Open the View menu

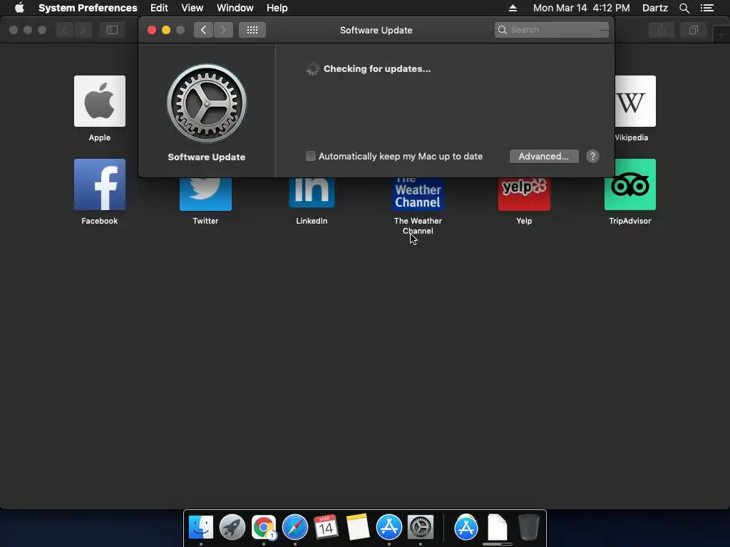pyautogui.click(x=192, y=8)
